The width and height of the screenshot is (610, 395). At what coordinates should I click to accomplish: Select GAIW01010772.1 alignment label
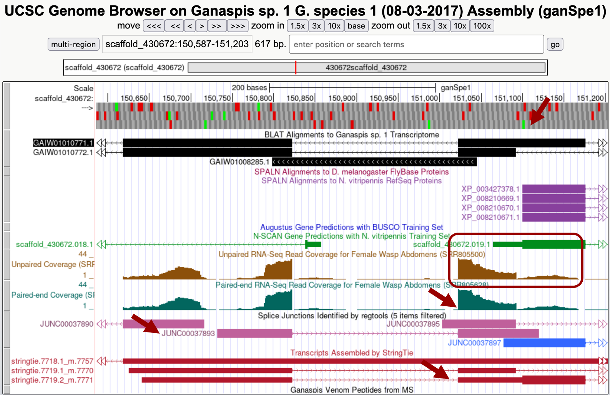coord(63,152)
